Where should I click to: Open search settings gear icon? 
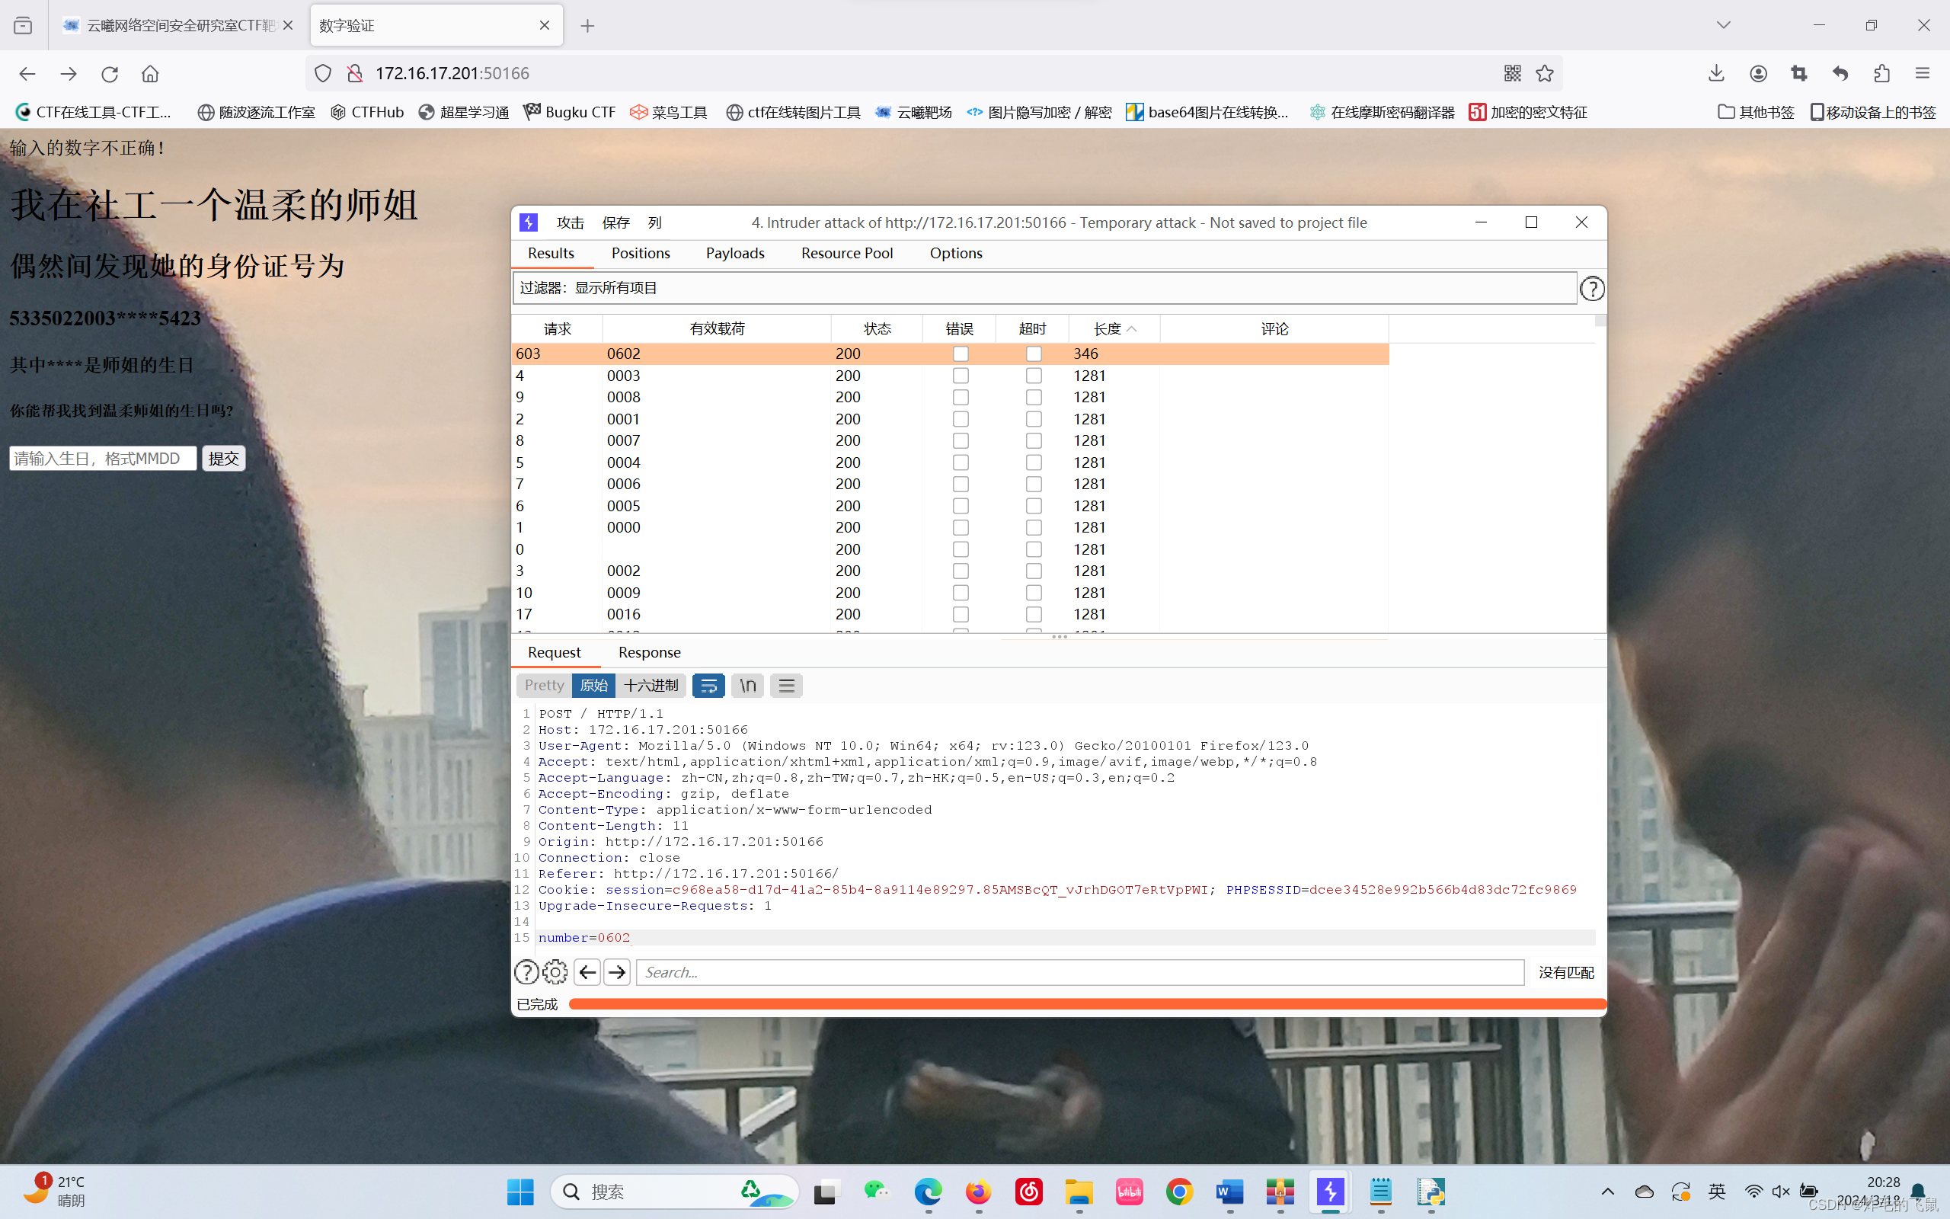pyautogui.click(x=555, y=972)
